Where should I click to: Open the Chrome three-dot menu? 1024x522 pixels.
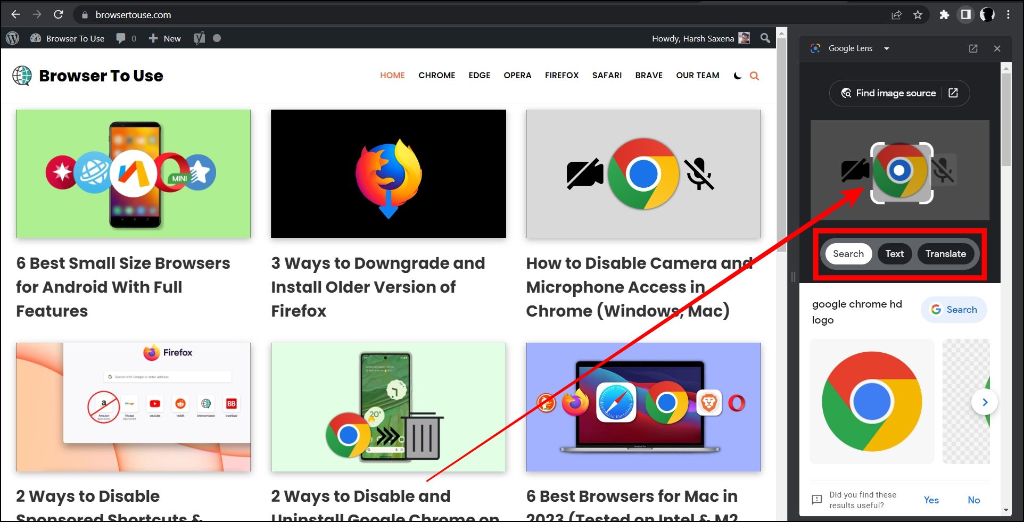click(x=1009, y=15)
